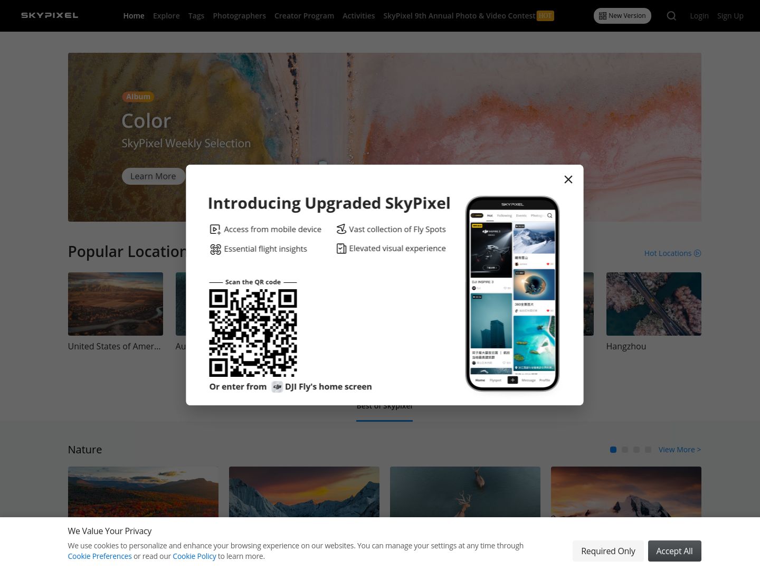Screen dimensions: 760x570
Task: Open the Home menu item
Action: (134, 16)
